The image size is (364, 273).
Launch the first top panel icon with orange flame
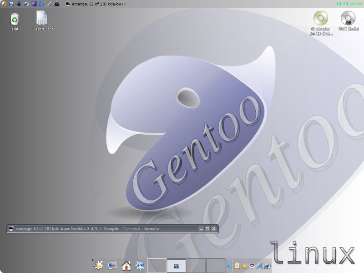tap(4, 4)
